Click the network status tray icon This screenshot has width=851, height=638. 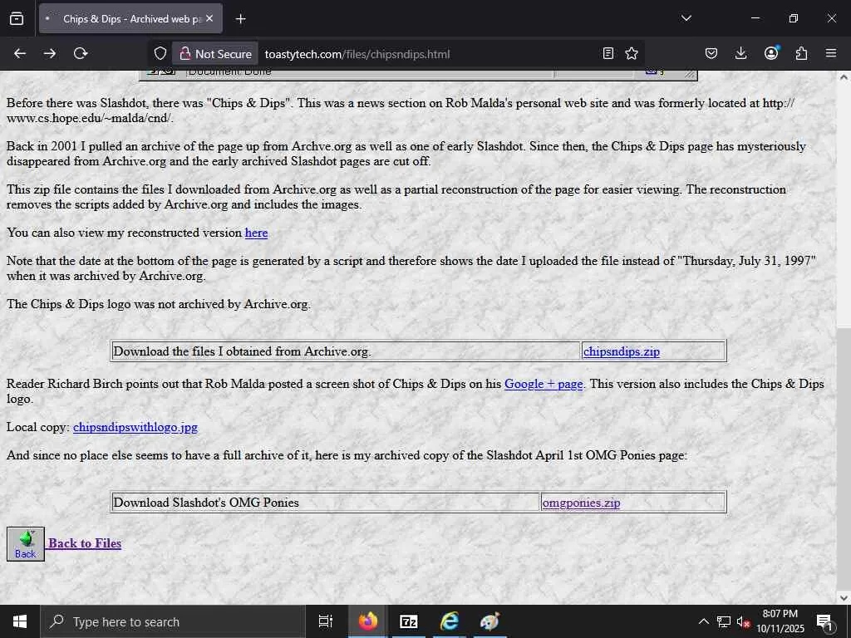724,621
